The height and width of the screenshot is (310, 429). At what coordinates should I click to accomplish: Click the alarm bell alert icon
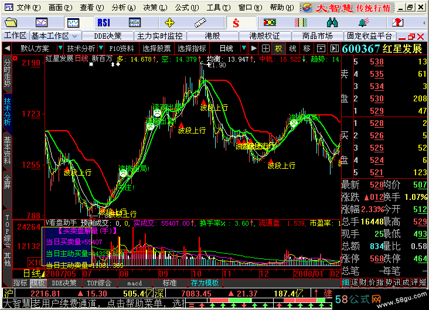[364, 22]
